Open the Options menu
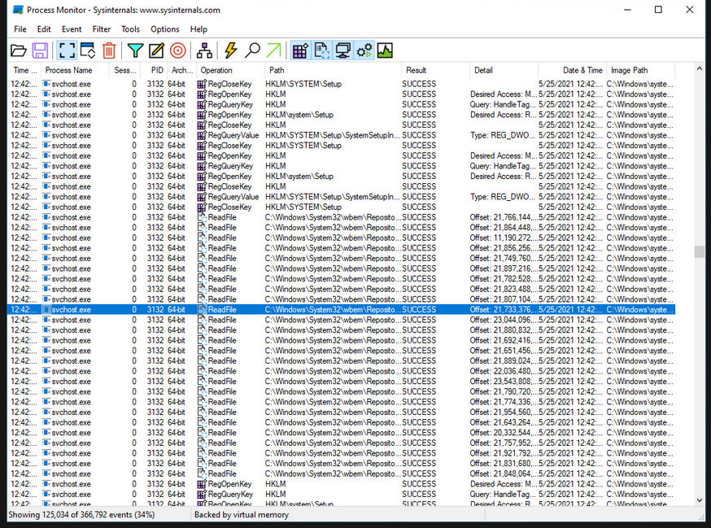 point(165,29)
